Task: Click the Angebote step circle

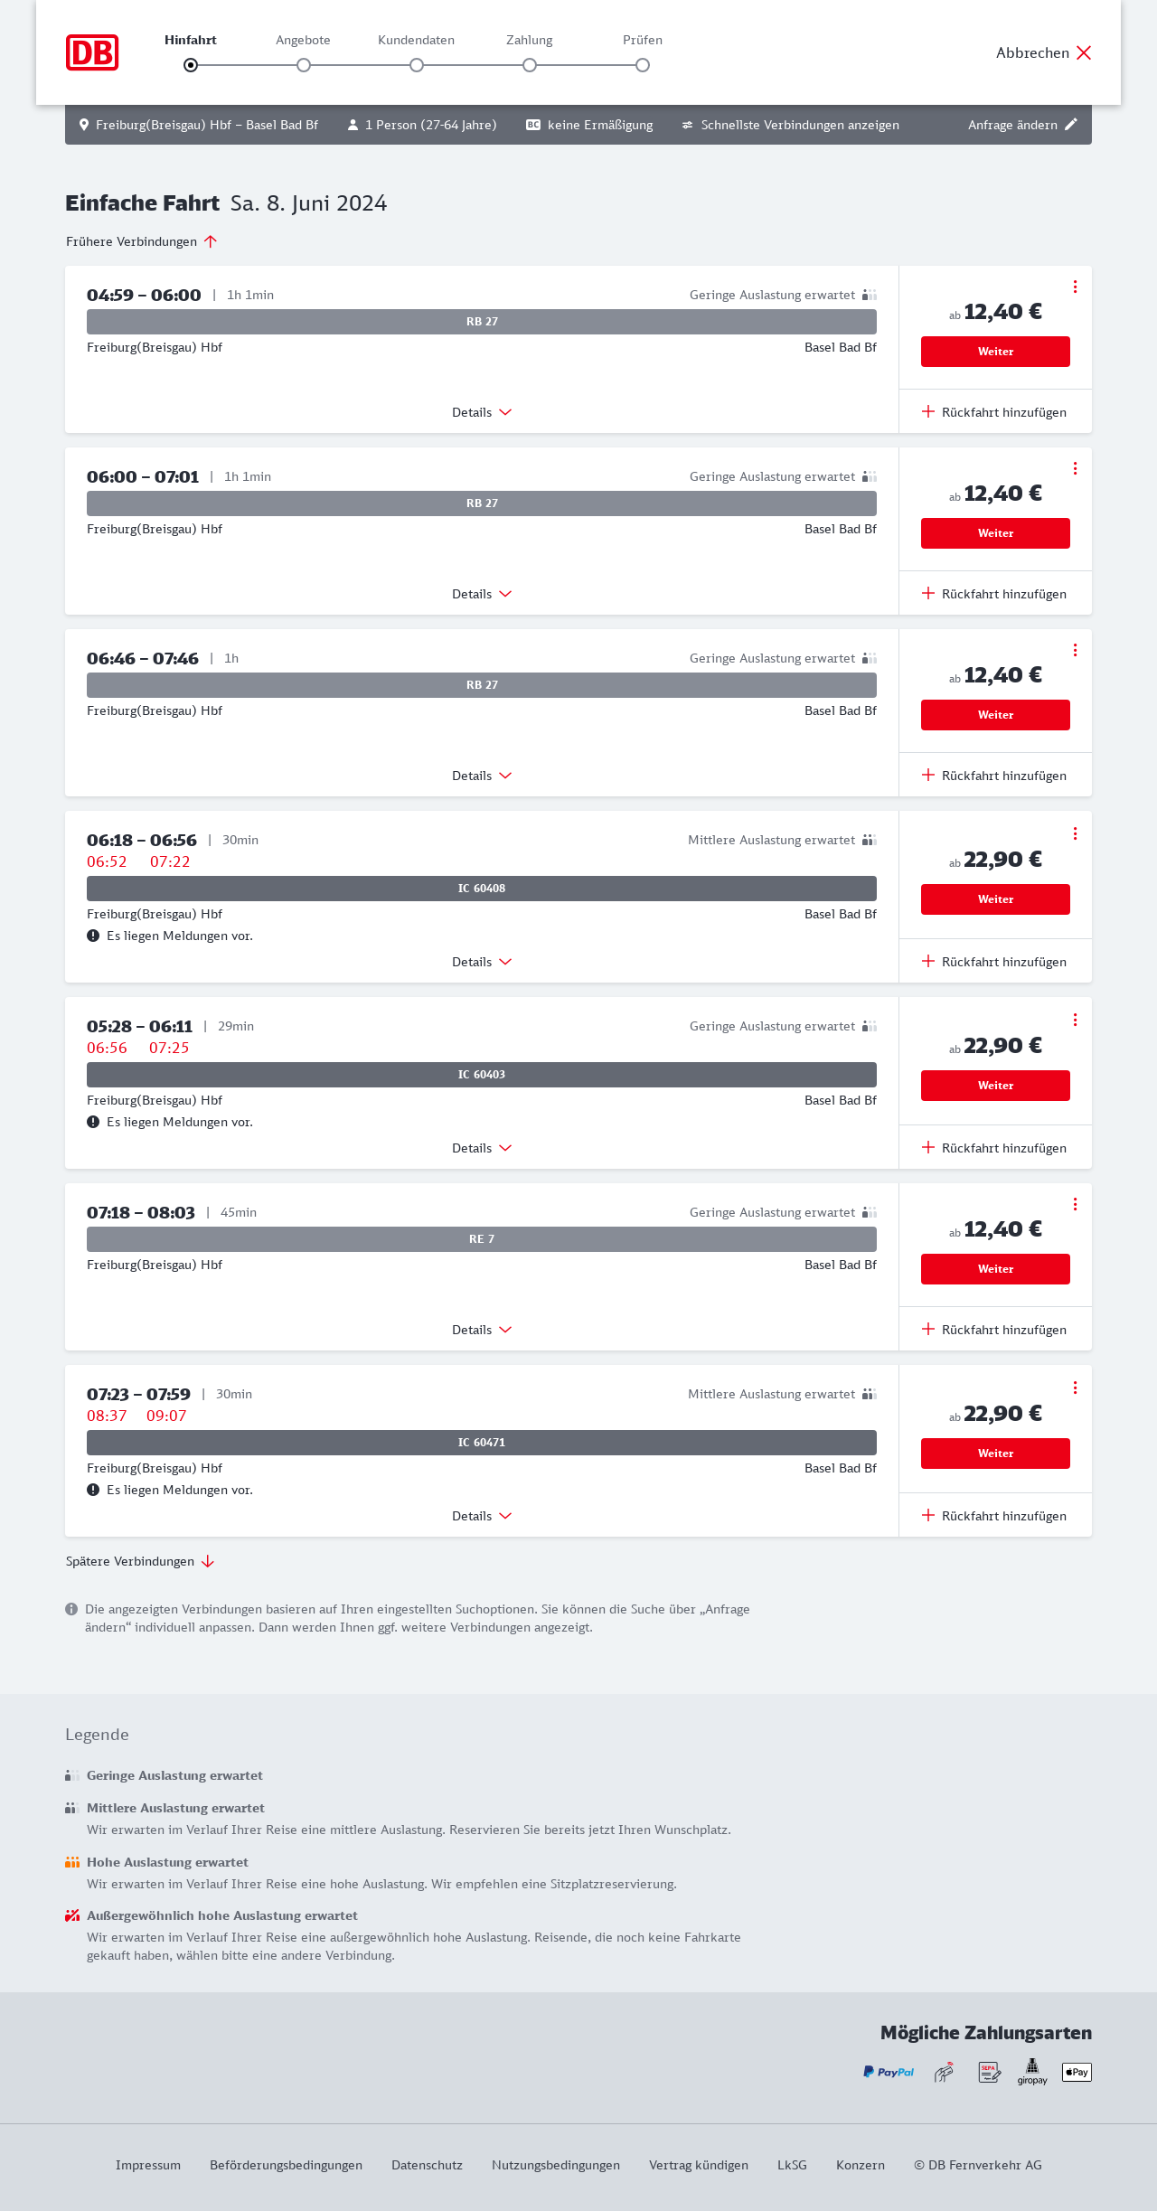Action: pos(304,65)
